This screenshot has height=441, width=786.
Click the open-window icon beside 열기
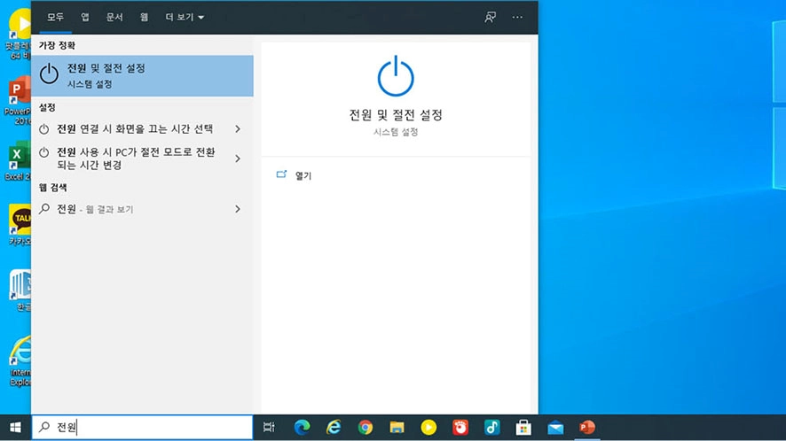point(281,174)
